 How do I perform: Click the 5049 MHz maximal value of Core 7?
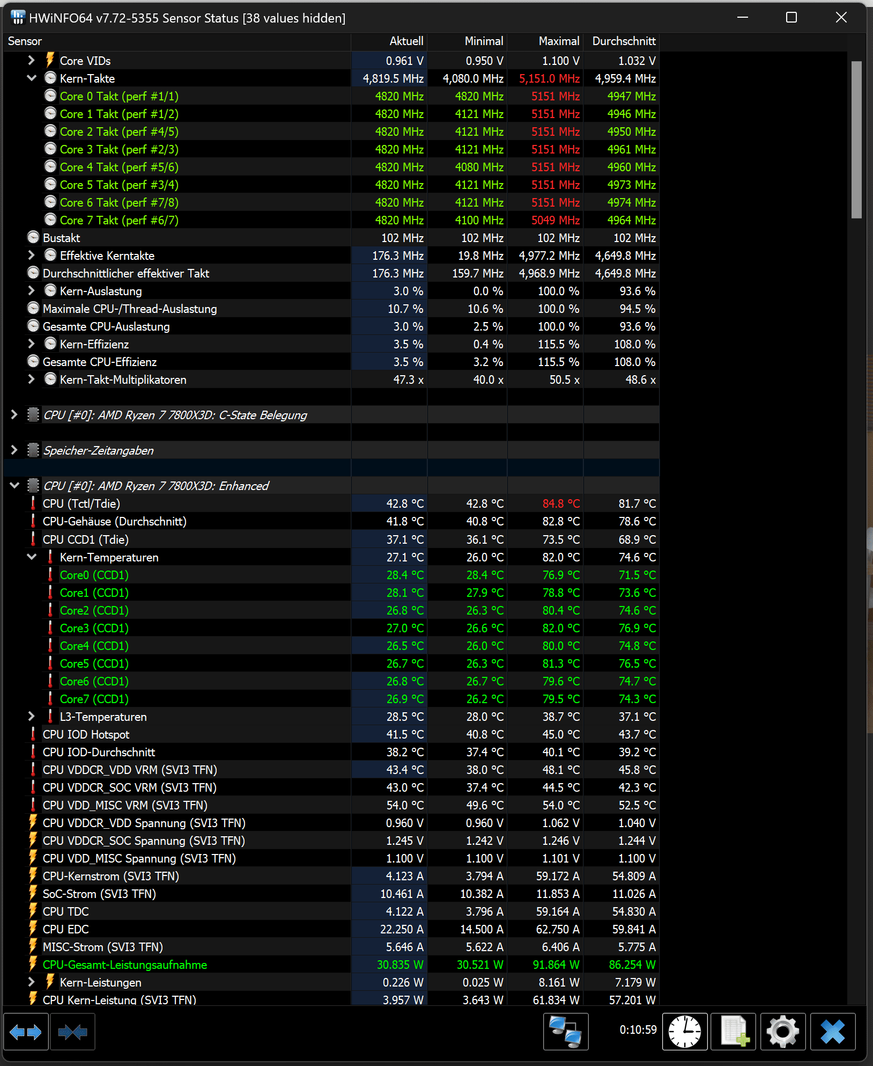point(556,220)
